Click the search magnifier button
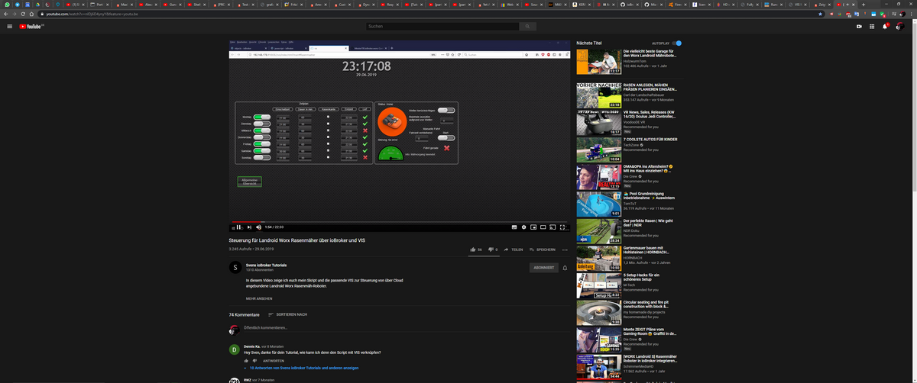The width and height of the screenshot is (917, 383). tap(527, 27)
